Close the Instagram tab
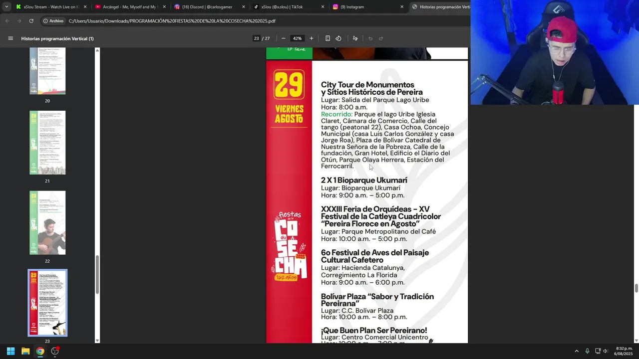This screenshot has width=639, height=359. 402,7
